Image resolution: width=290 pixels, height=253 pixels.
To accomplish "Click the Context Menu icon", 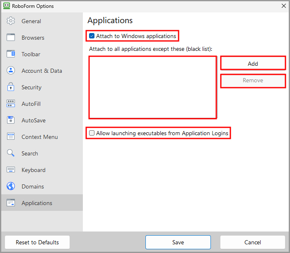I will 11,136.
